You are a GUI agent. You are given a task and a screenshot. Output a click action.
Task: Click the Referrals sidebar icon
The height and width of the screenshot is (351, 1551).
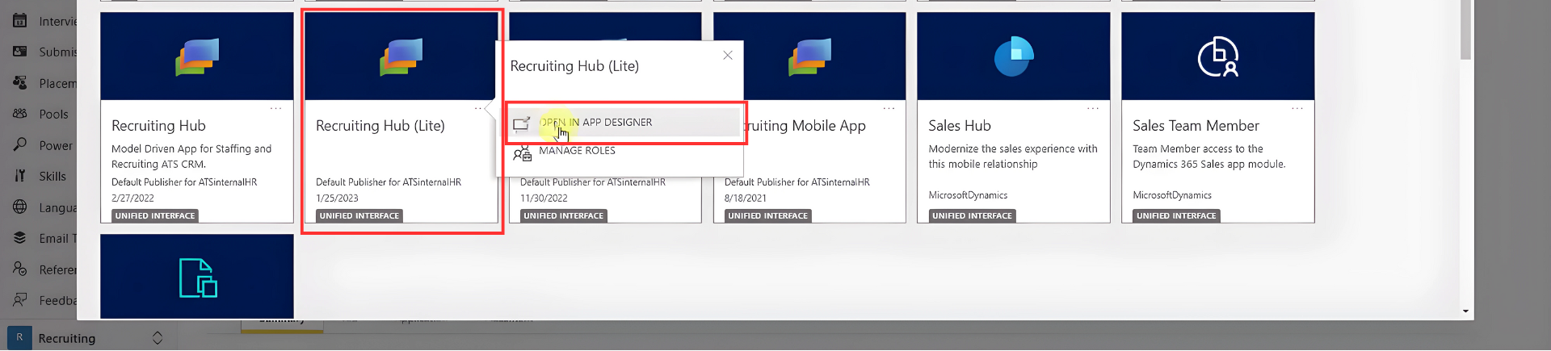tap(20, 270)
